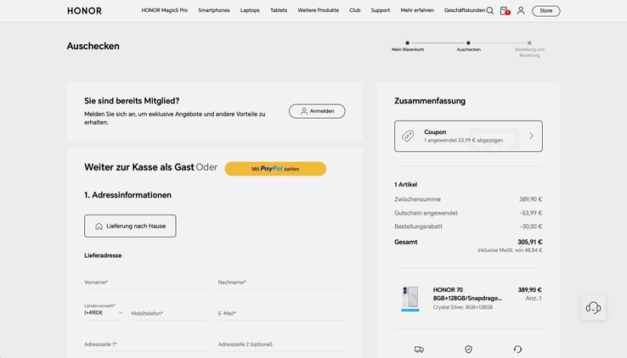The height and width of the screenshot is (358, 627).
Task: Open the country code (+49)DE dropdown
Action: (x=104, y=312)
